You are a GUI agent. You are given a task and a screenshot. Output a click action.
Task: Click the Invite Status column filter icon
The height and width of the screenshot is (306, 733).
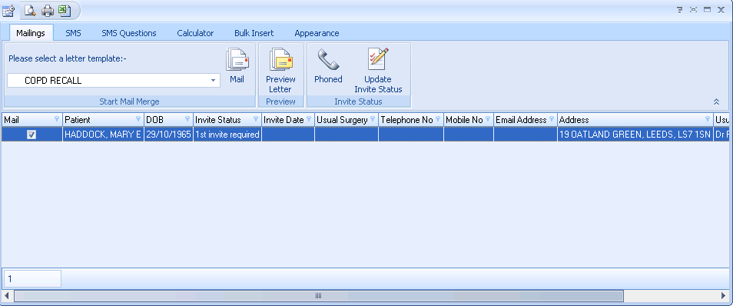click(256, 119)
